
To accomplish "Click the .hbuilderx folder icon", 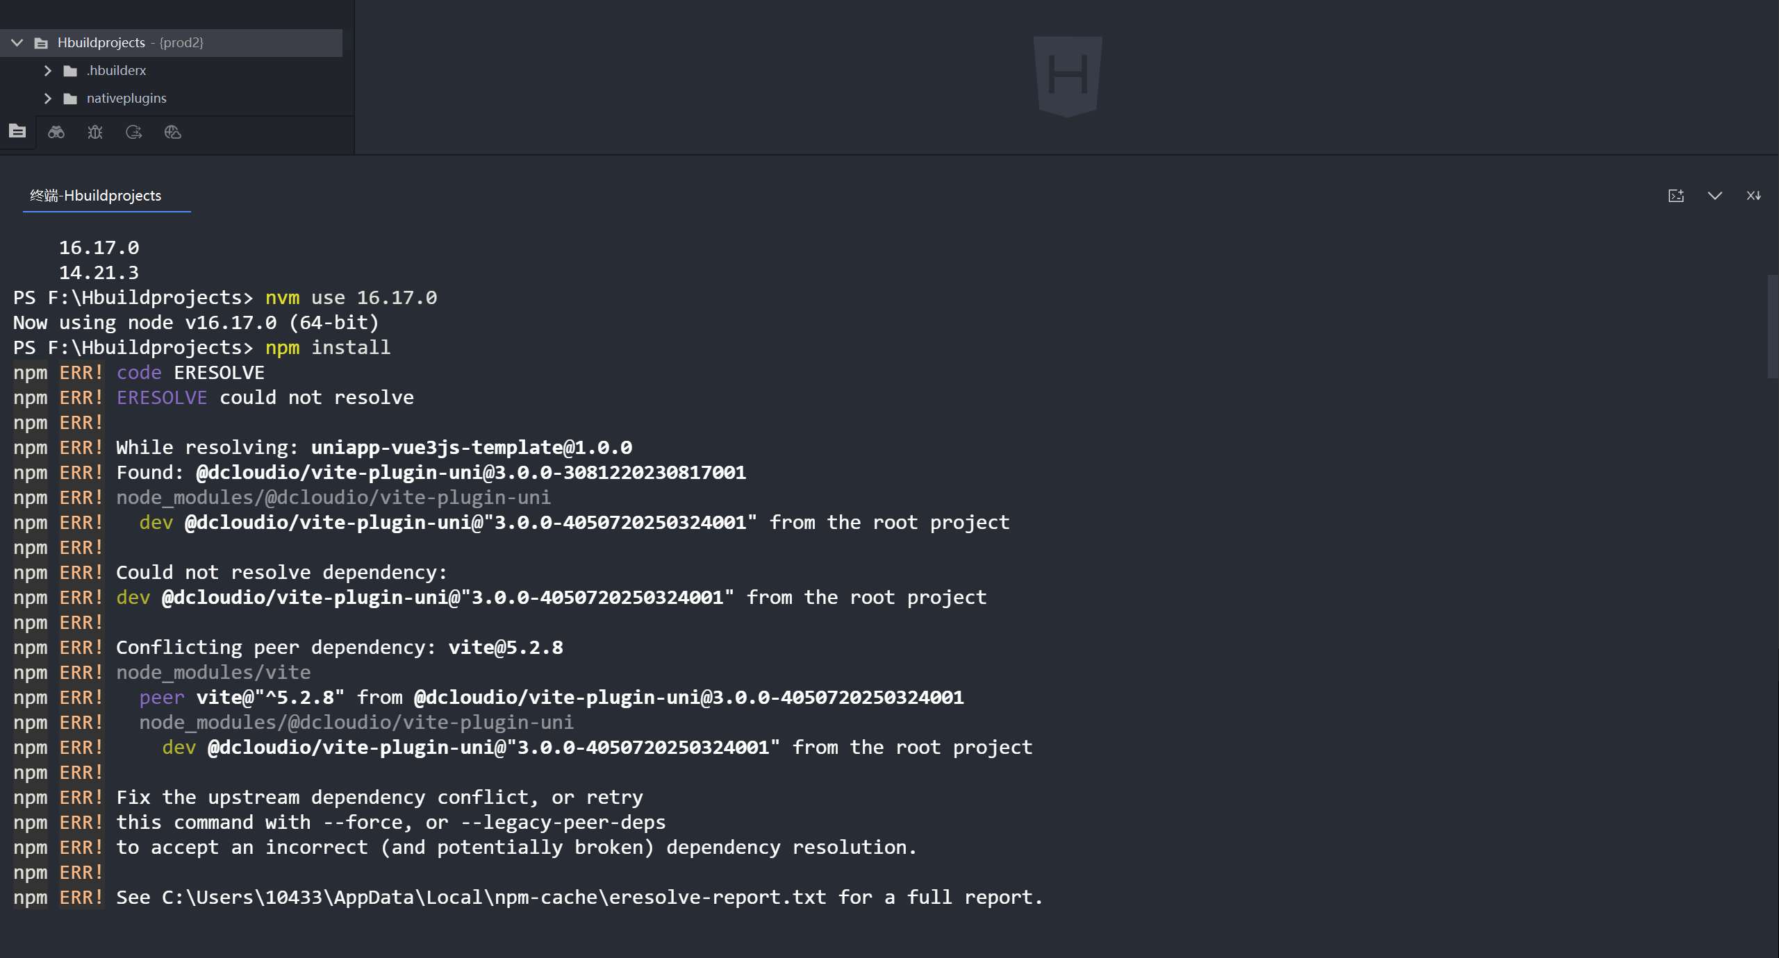I will [x=70, y=71].
